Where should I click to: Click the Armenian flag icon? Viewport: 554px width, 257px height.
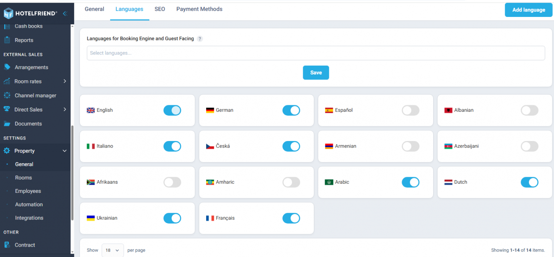(329, 146)
